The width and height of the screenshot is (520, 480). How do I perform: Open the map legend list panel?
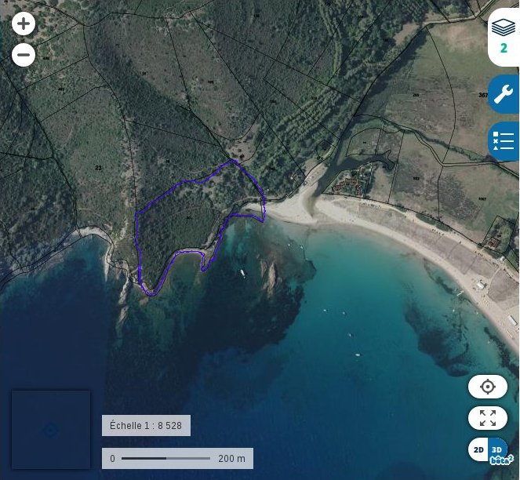(504, 141)
